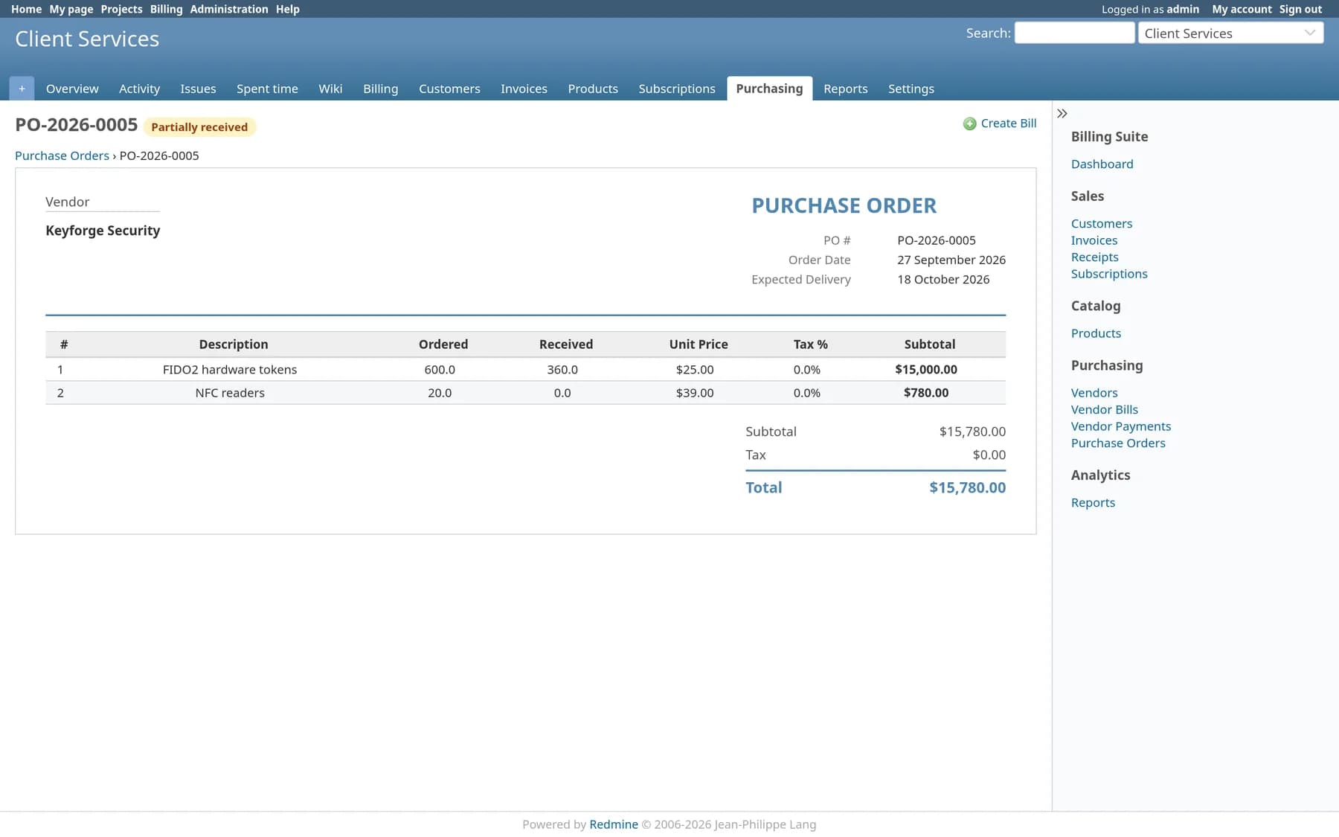
Task: Open Purchase Orders sidebar link
Action: pyautogui.click(x=1118, y=443)
